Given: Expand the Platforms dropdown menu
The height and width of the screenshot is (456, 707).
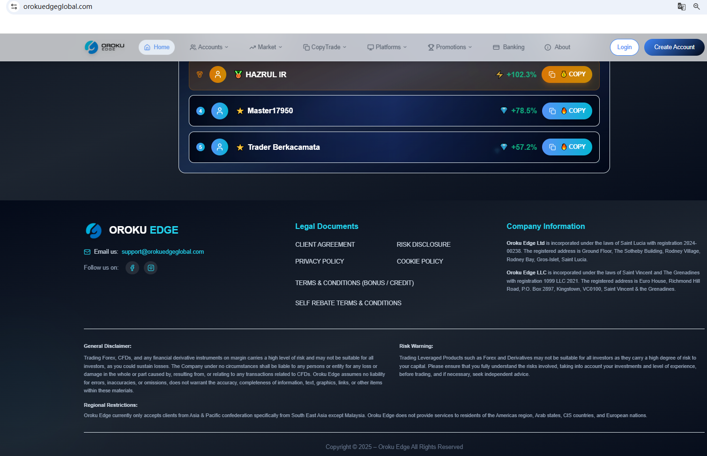Looking at the screenshot, I should (x=387, y=47).
